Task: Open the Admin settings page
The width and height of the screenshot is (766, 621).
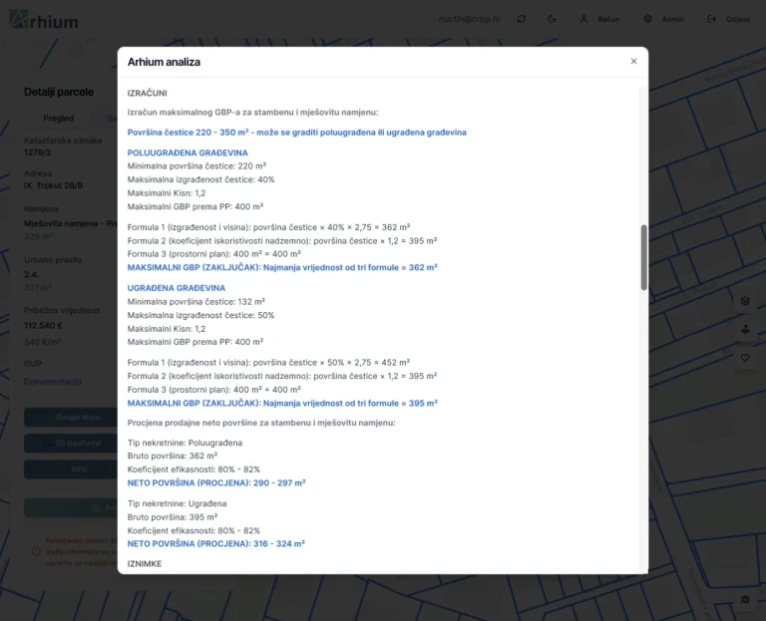Action: point(663,19)
